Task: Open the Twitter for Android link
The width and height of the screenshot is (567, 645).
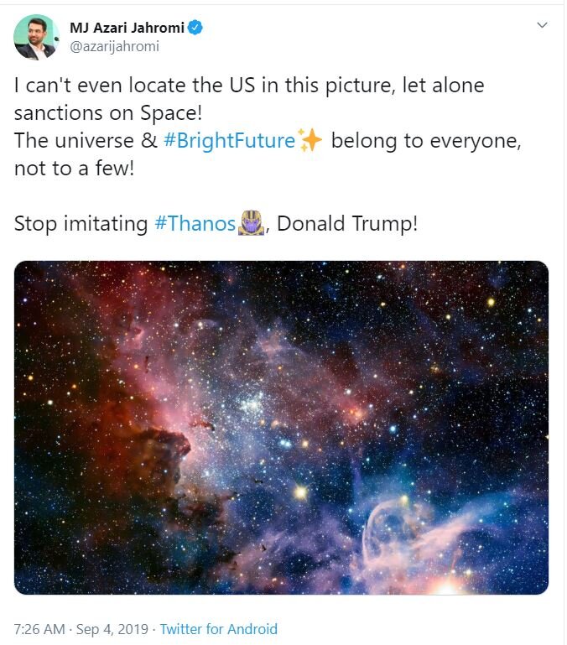Action: (218, 629)
